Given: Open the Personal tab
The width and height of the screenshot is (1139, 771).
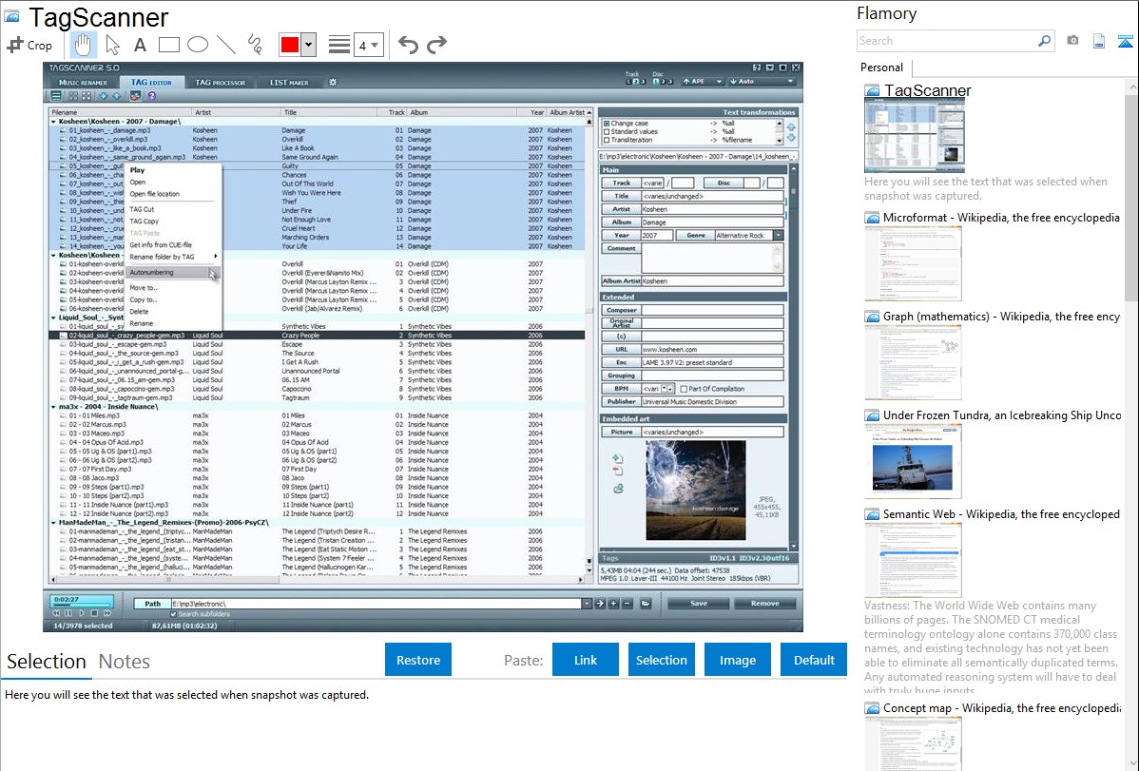Looking at the screenshot, I should click(x=881, y=67).
